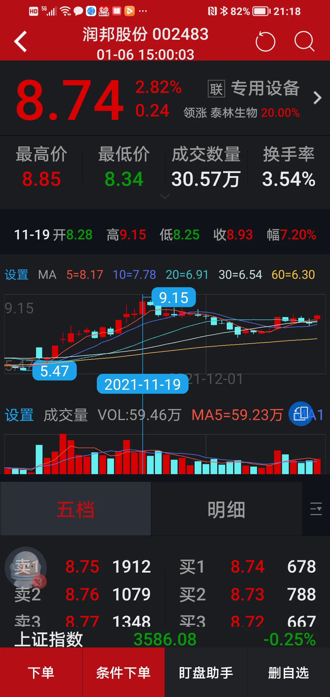The image size is (330, 697).
Task: Tap the 上证指数 index name
Action: point(49,639)
